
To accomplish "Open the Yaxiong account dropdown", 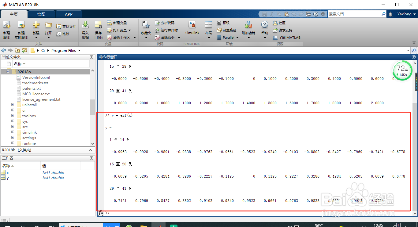I will (407, 14).
